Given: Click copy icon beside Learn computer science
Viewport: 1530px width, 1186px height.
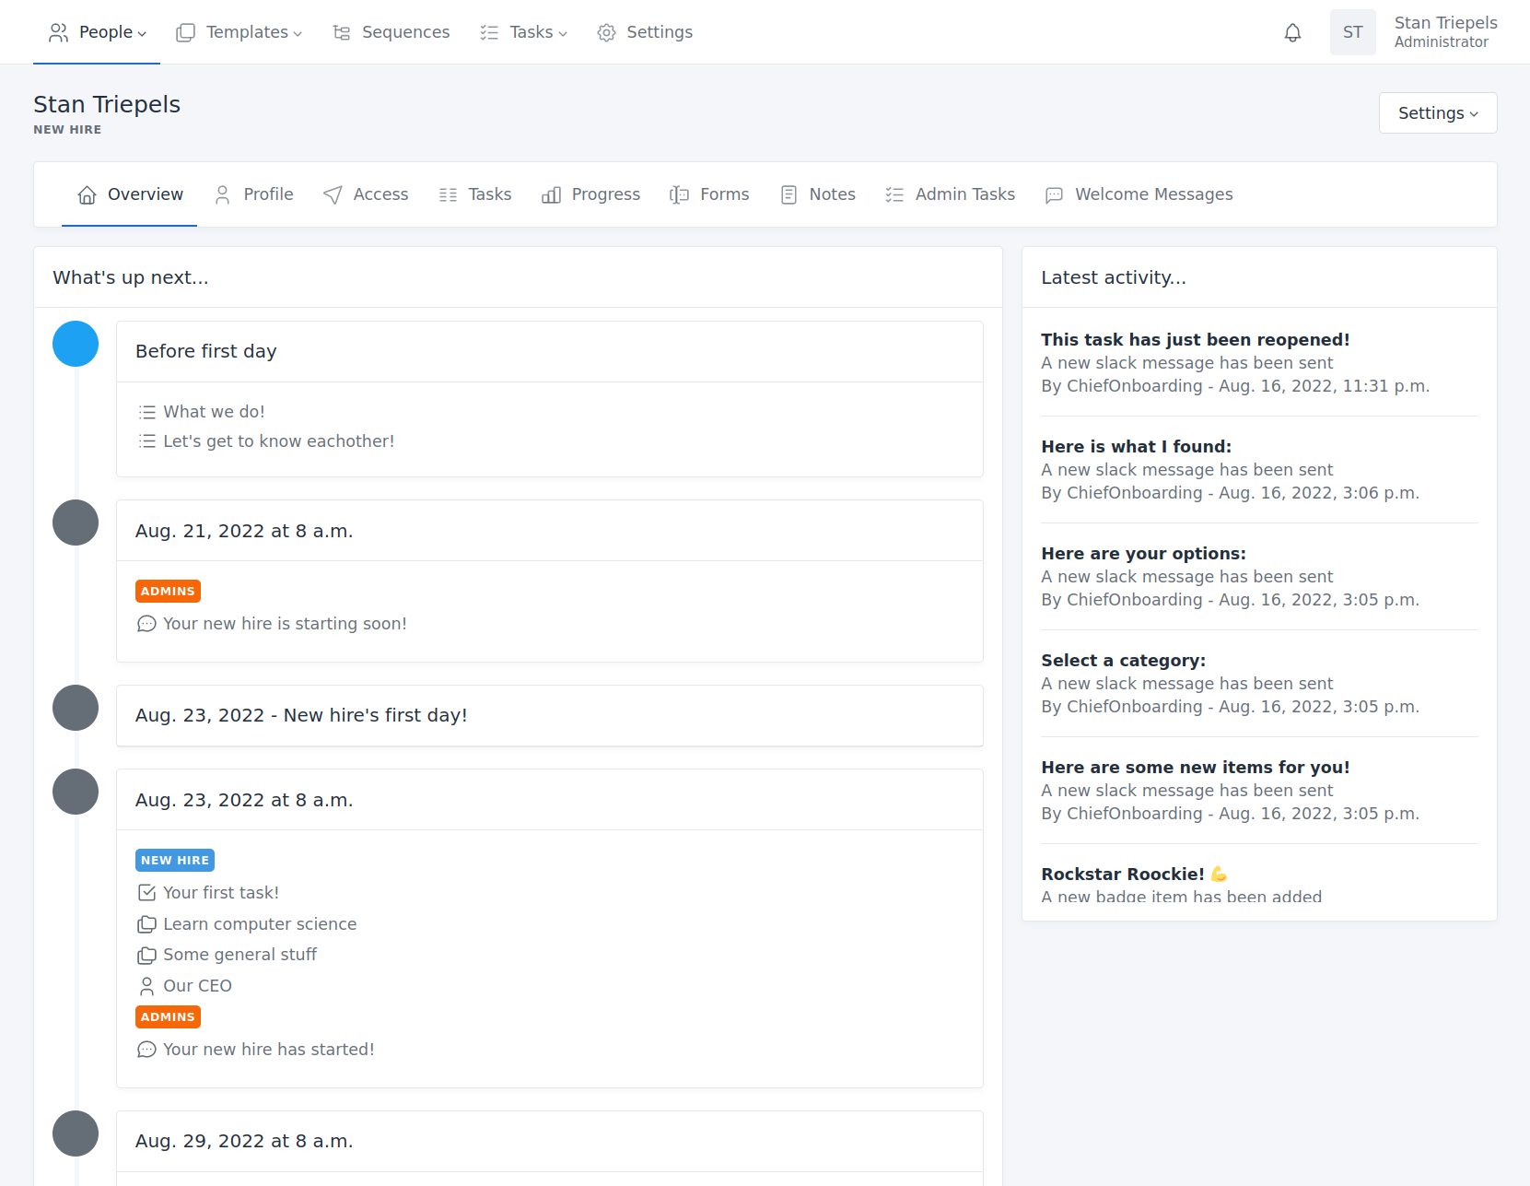Looking at the screenshot, I should tap(146, 924).
